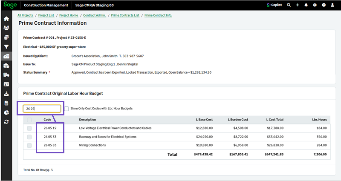
Task: Enable Show Only Cost Codes with Lbr. Hour Budgets
Action: pos(66,109)
